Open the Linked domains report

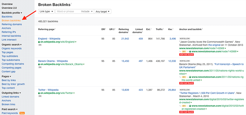click(10, 97)
